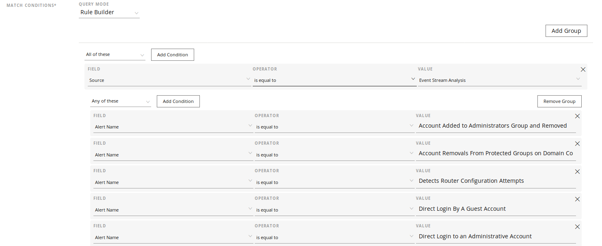Screen dimensions: 602x246
Task: Delete the 'Account Added to Administrators Group' condition
Action: pyautogui.click(x=577, y=116)
